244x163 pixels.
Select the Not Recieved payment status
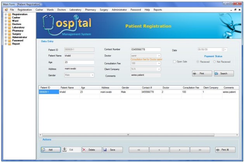(215, 62)
